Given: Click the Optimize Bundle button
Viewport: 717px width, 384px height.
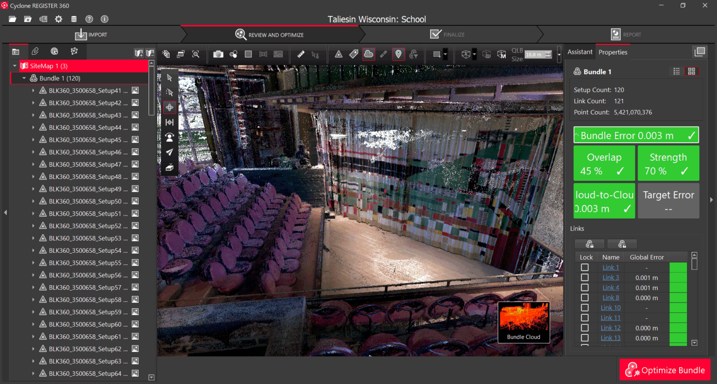Looking at the screenshot, I should (665, 370).
